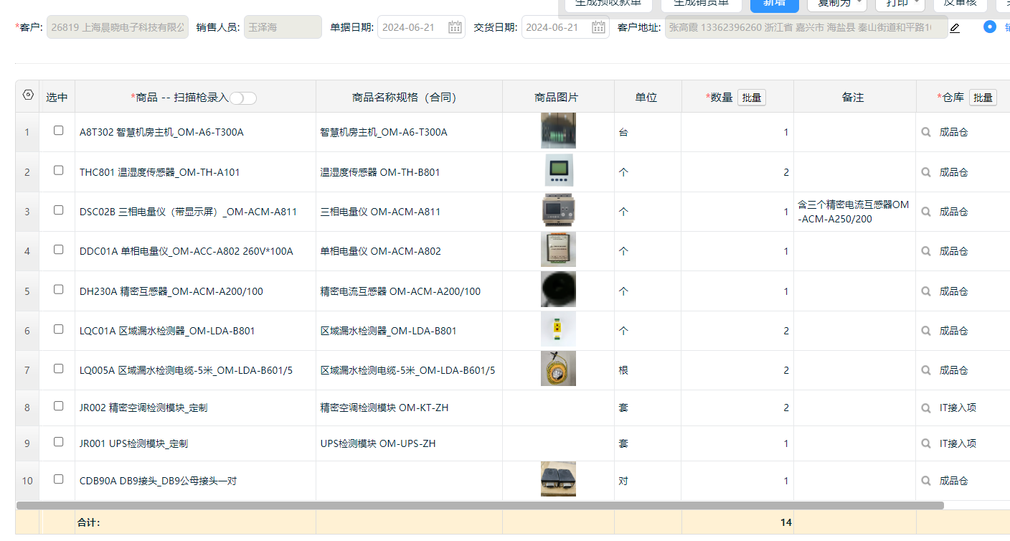1010x541 pixels.
Task: Open product image of 三相电量仪 row
Action: (558, 210)
